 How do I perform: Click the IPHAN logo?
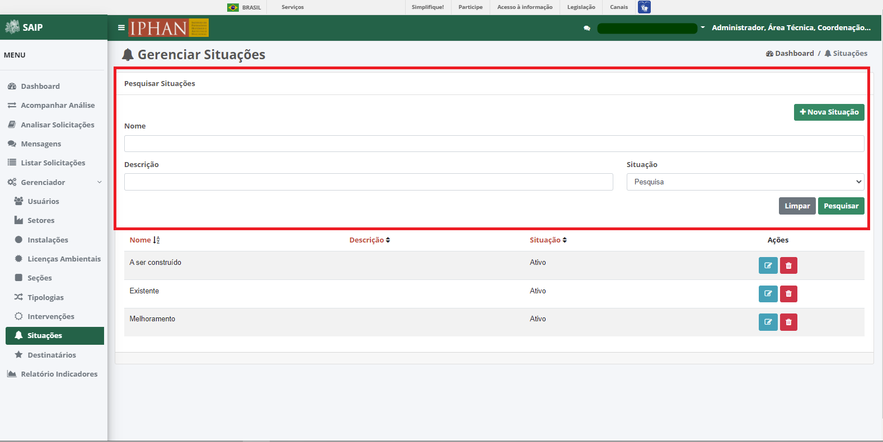[x=168, y=27]
